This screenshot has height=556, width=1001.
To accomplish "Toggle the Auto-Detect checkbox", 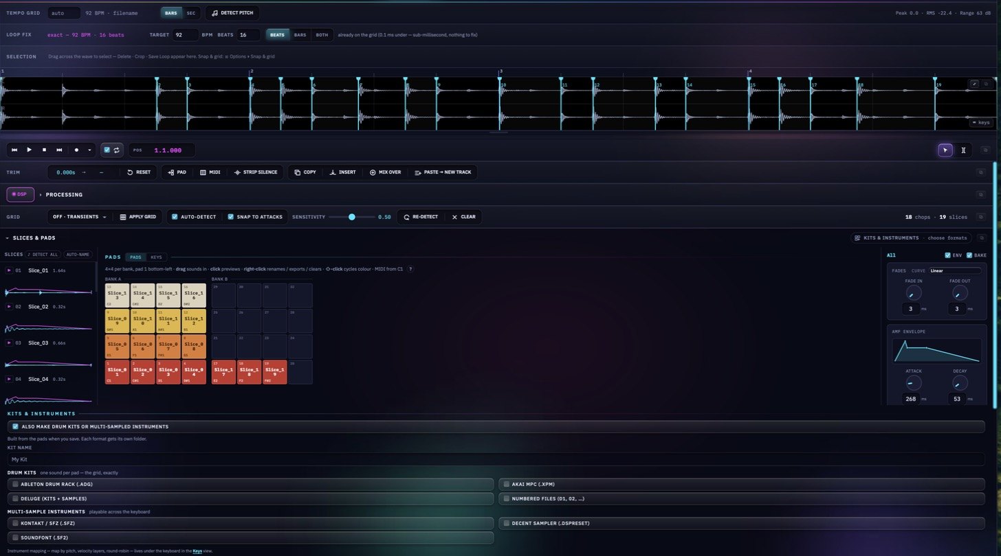I will pyautogui.click(x=175, y=217).
